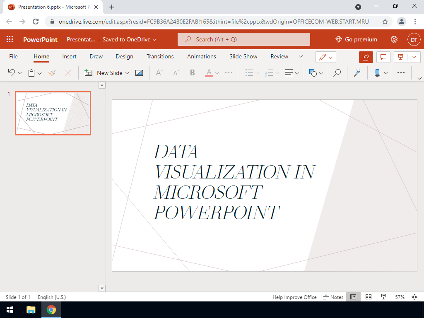
Task: Open the Comments pane icon
Action: [383, 57]
